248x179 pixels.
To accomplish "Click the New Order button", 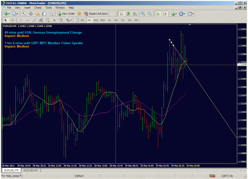I will pos(66,14).
